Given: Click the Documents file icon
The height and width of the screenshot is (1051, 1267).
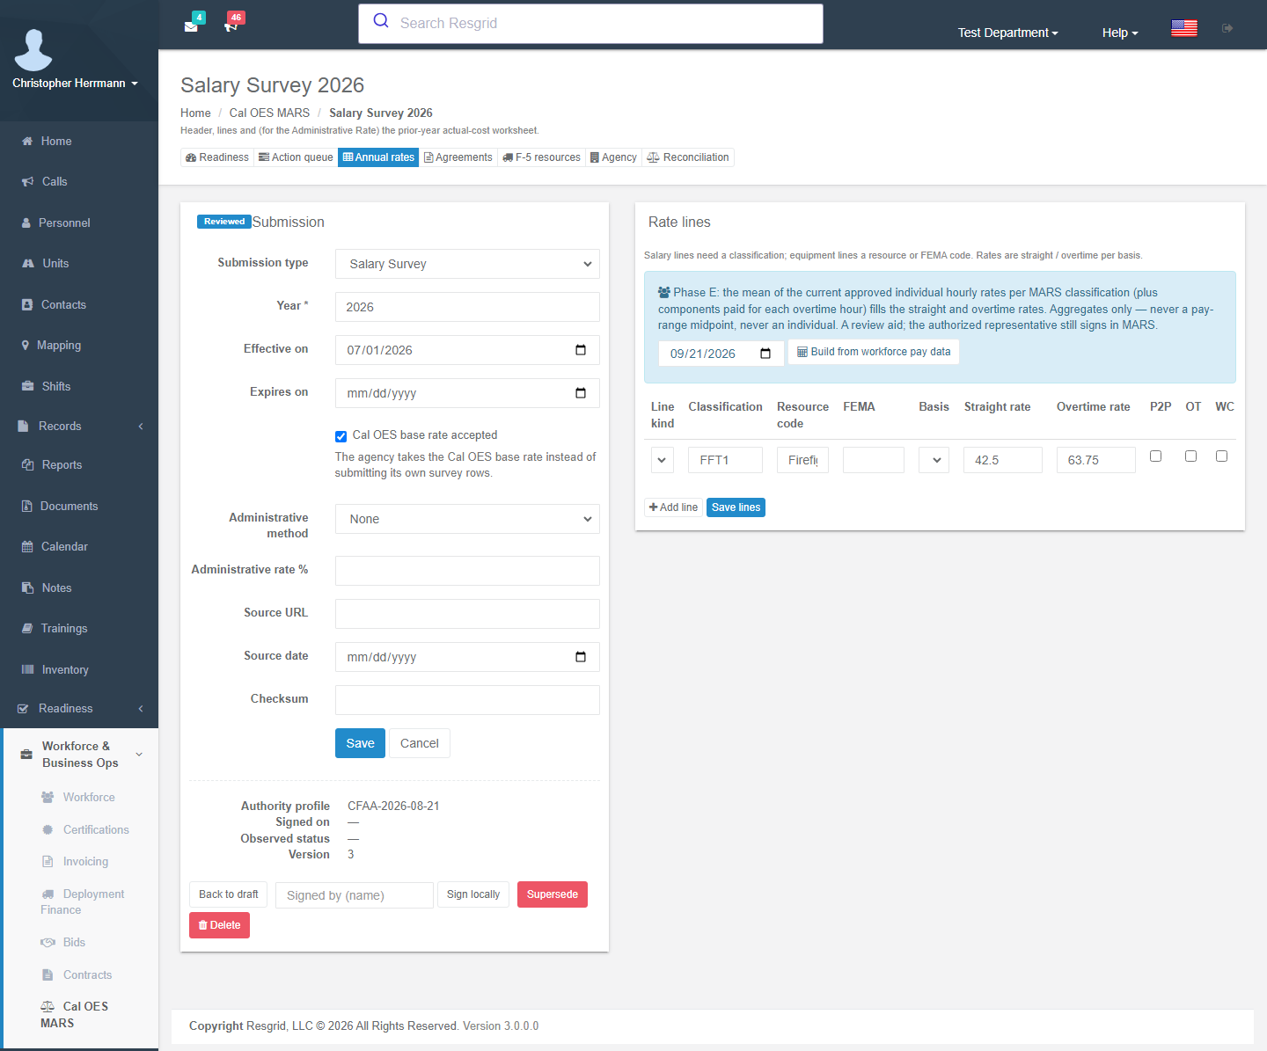Looking at the screenshot, I should 26,507.
